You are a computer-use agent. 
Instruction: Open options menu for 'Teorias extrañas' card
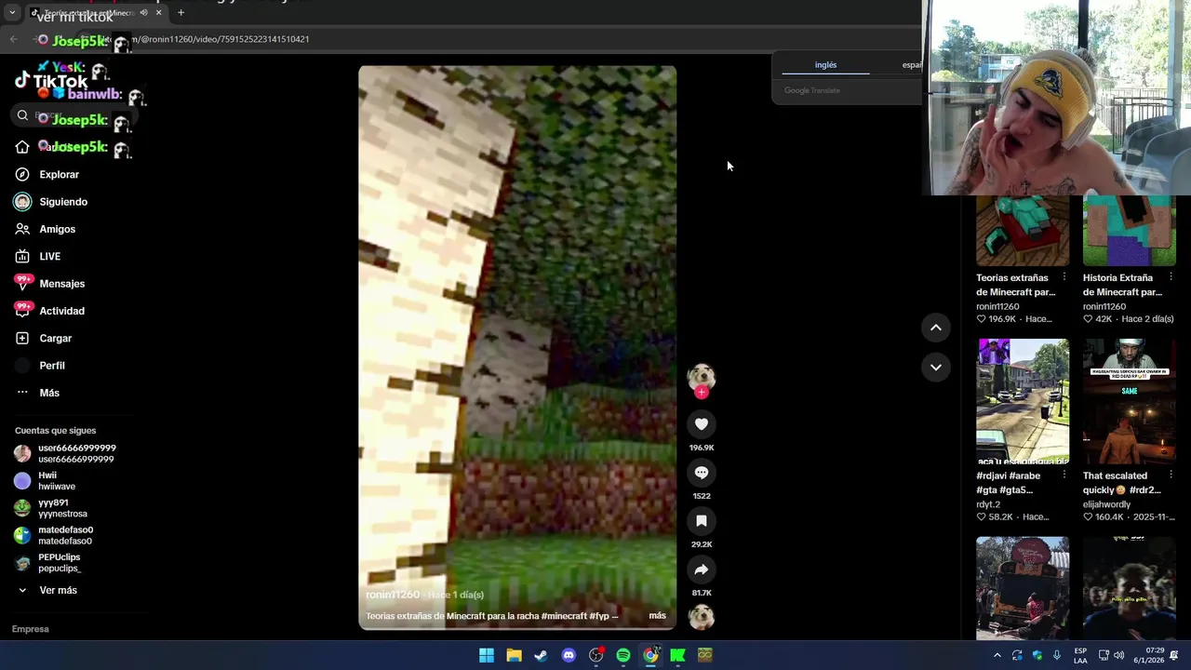1064,277
